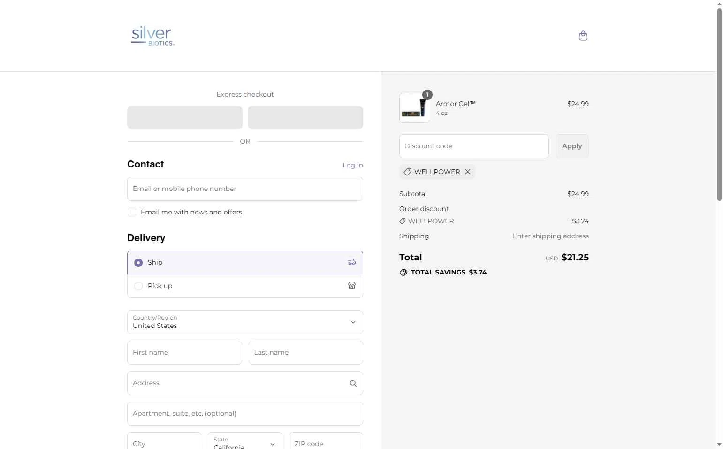723x449 pixels.
Task: Check Email me with news and offers
Action: 132,212
